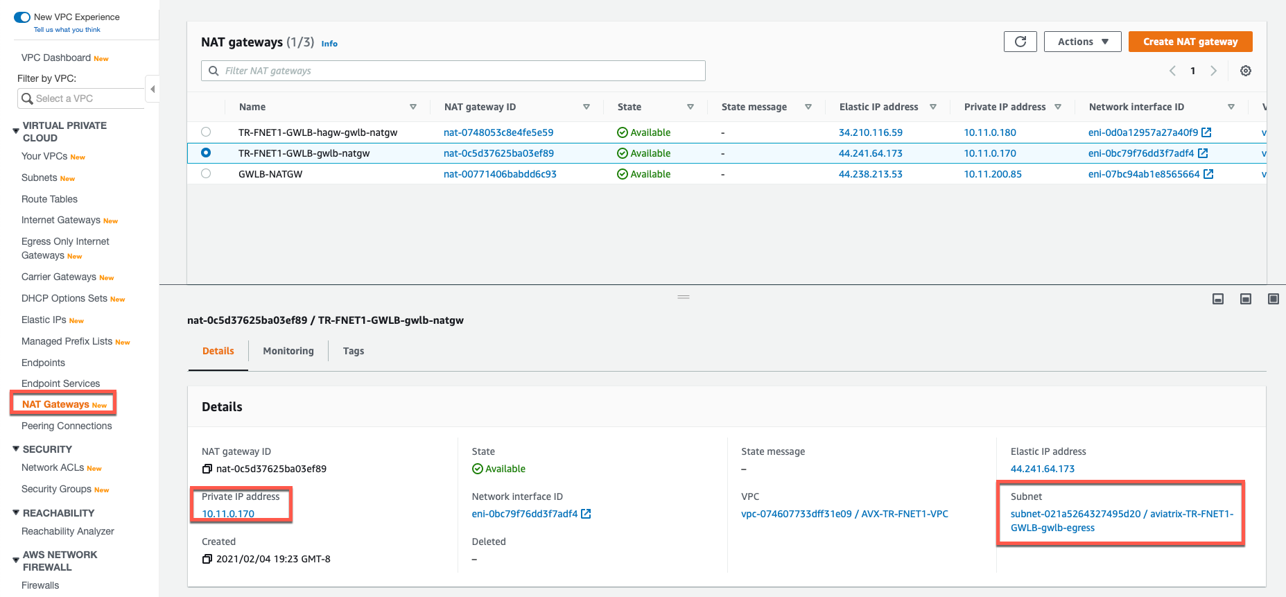Viewport: 1286px width, 597px height.
Task: Open the Actions dropdown menu
Action: 1082,42
